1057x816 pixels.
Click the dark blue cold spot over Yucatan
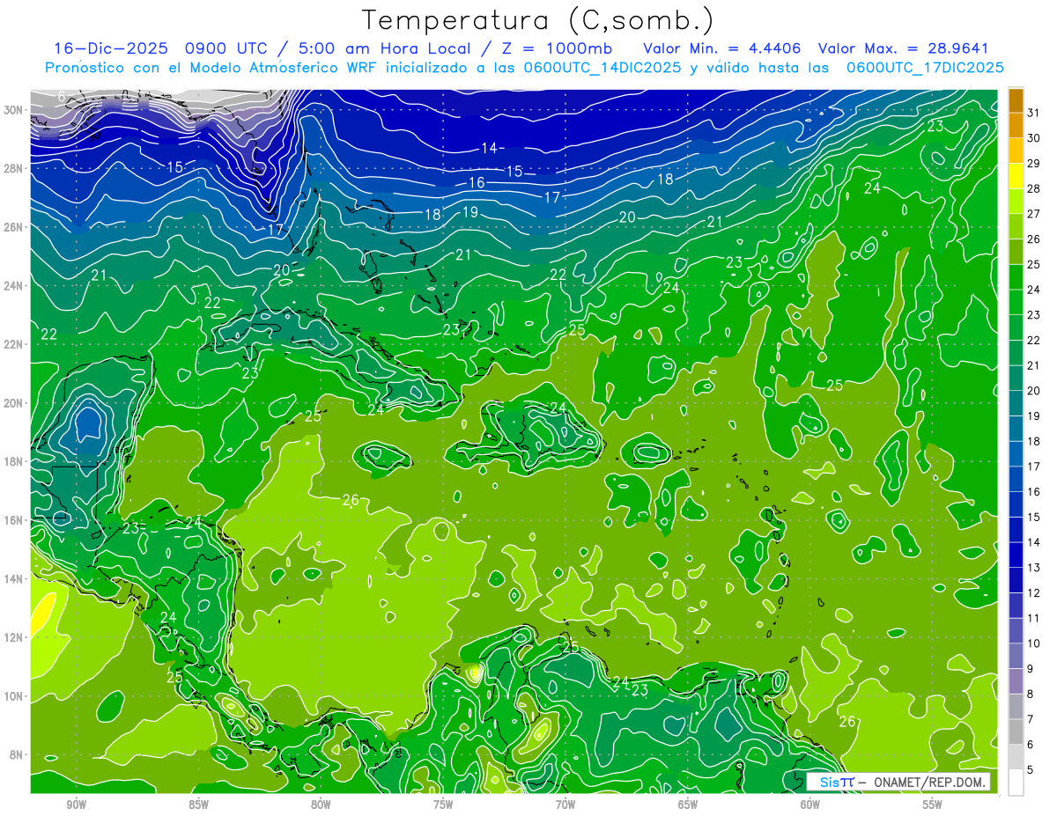point(87,422)
